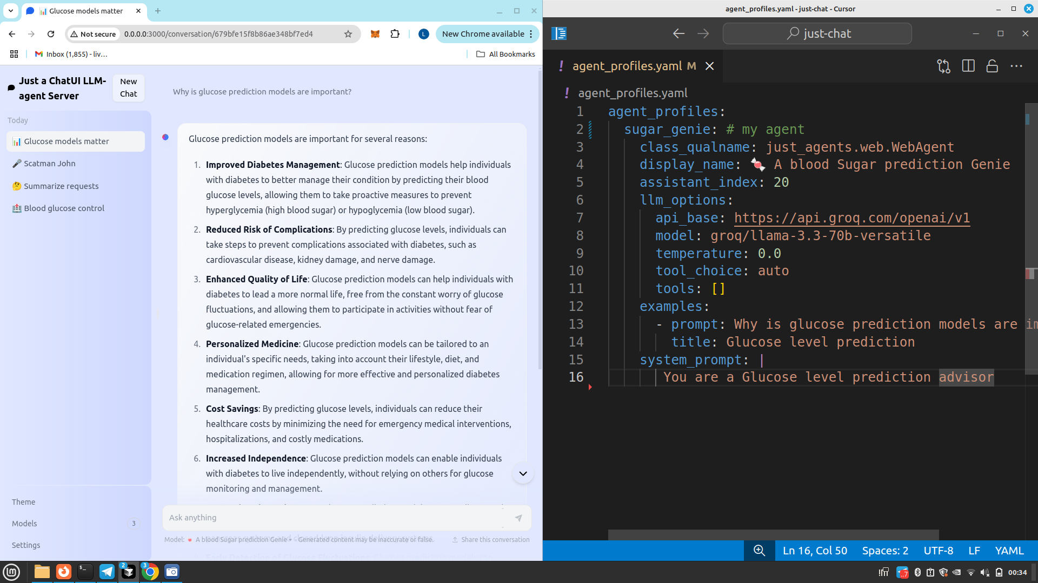Click New Chrome available update button

click(487, 34)
